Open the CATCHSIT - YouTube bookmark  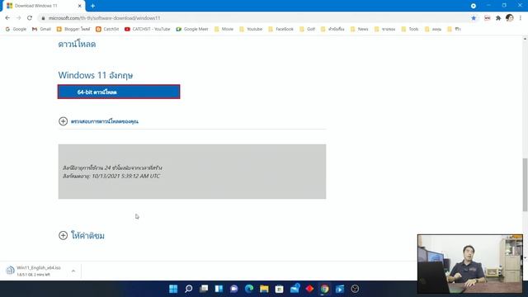click(x=147, y=30)
